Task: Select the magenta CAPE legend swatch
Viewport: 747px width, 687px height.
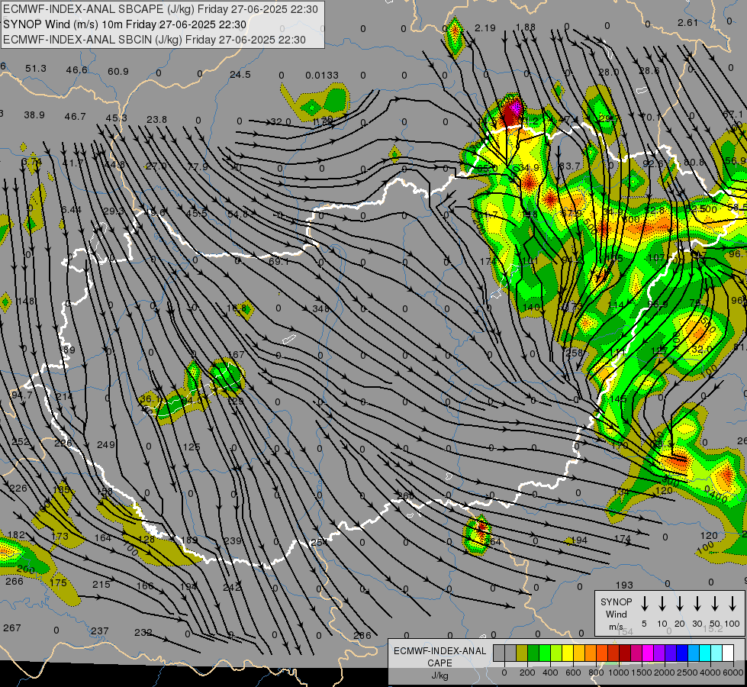Action: pos(648,653)
